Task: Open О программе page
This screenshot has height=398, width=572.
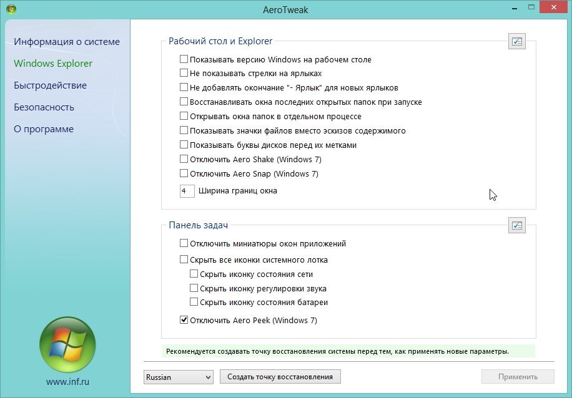Action: pyautogui.click(x=44, y=129)
